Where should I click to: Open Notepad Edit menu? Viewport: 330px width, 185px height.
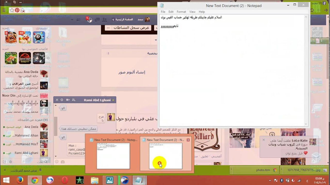pos(171,12)
